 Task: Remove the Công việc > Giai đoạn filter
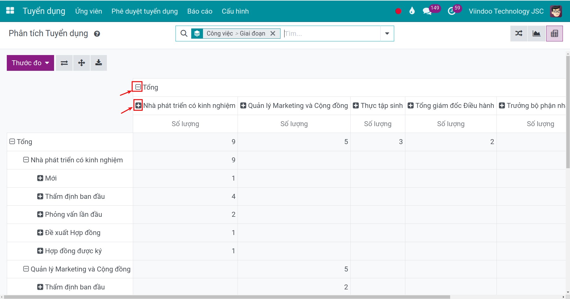pos(273,33)
